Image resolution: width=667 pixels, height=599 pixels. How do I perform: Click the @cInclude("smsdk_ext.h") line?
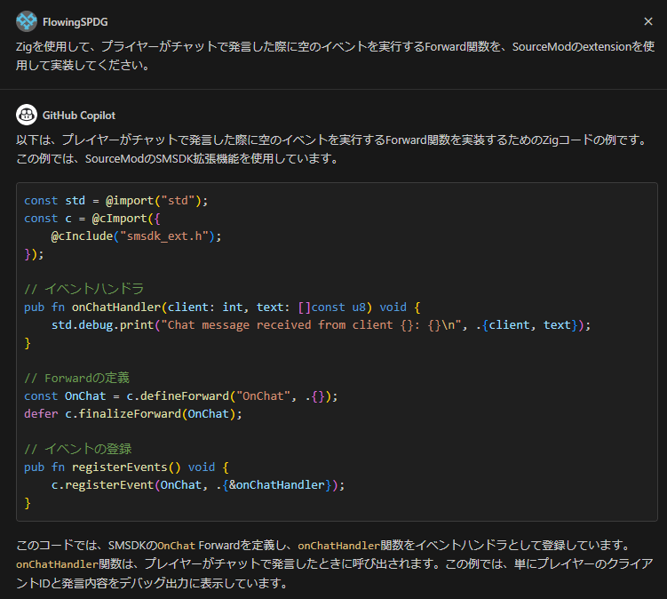136,236
